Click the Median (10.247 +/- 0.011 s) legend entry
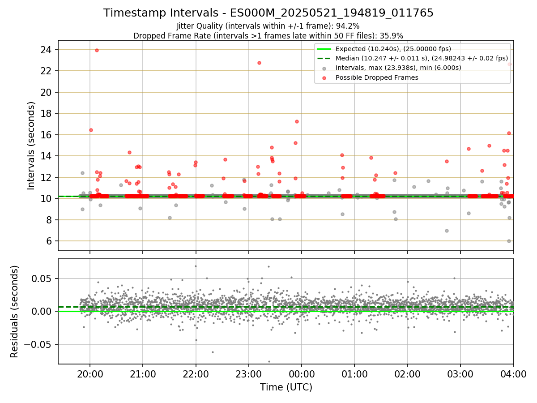 coord(422,58)
